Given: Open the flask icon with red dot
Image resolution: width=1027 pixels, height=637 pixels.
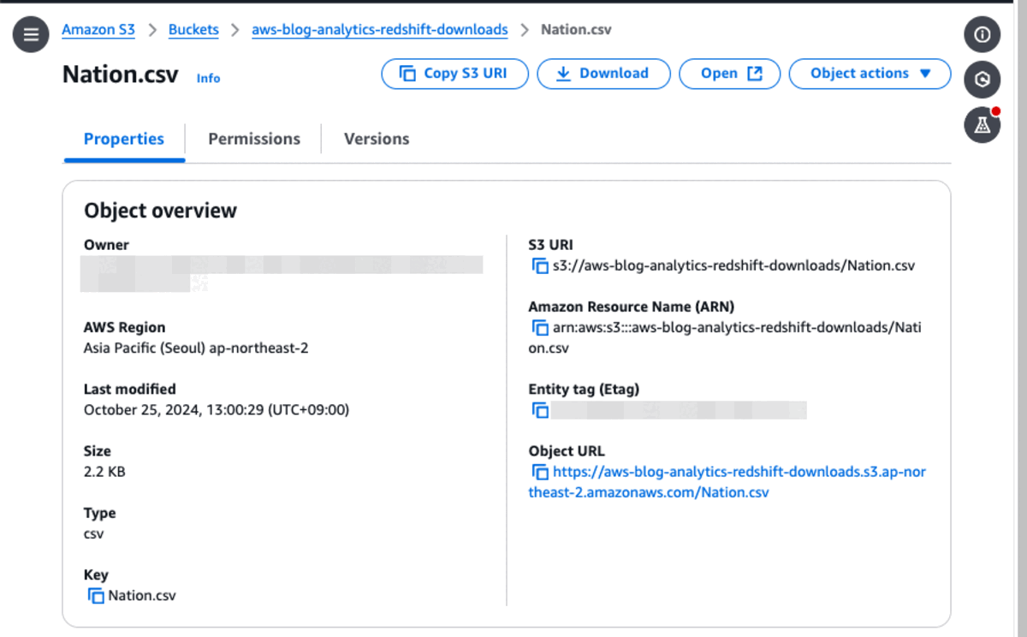Looking at the screenshot, I should coord(982,125).
